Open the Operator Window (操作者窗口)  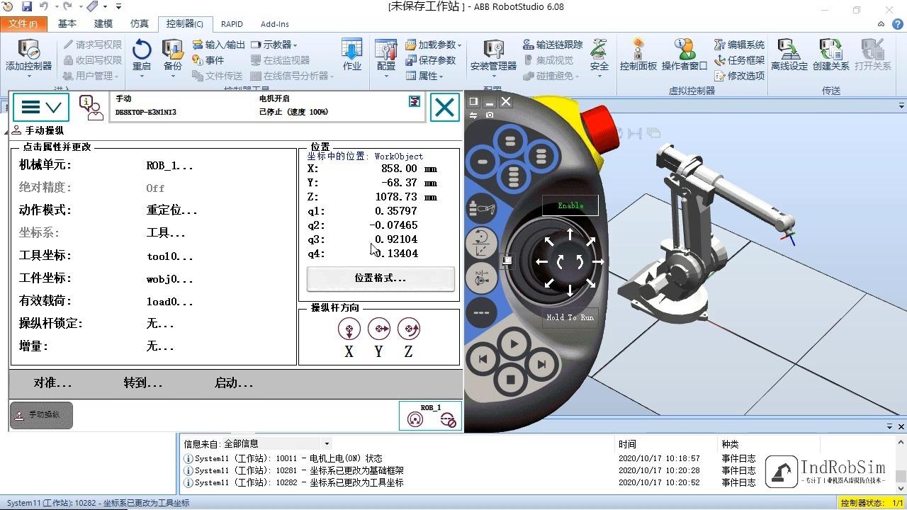click(x=685, y=56)
